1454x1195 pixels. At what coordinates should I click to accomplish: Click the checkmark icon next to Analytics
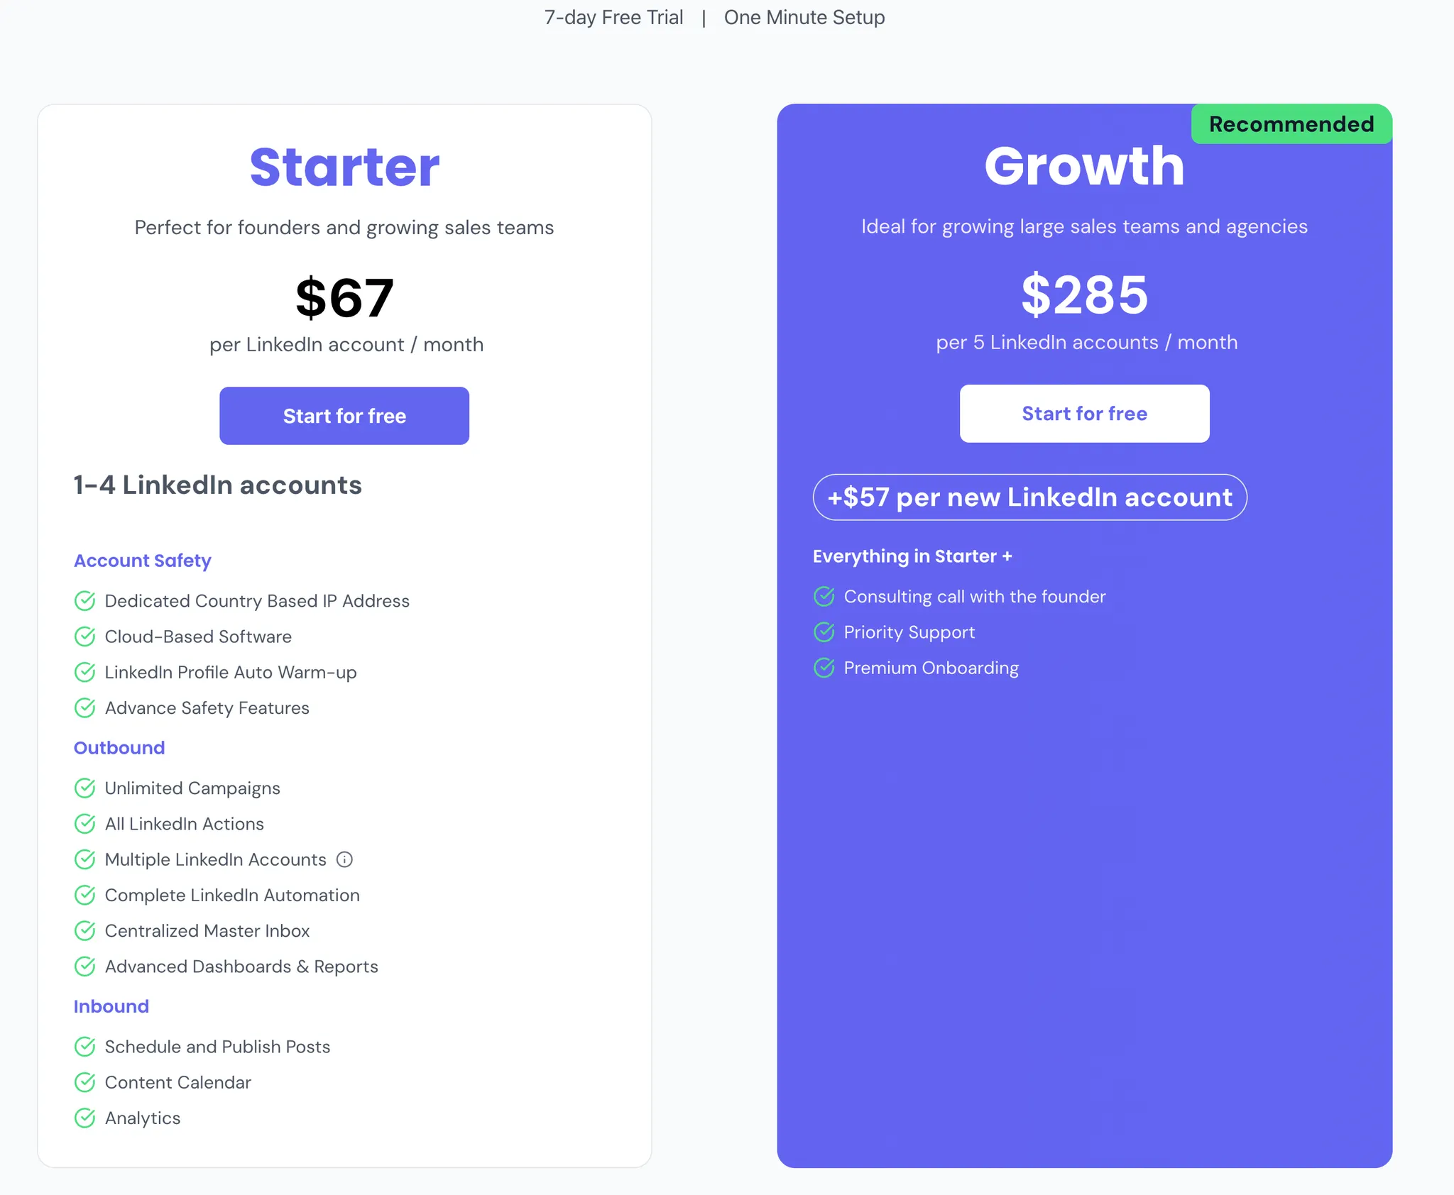85,1118
